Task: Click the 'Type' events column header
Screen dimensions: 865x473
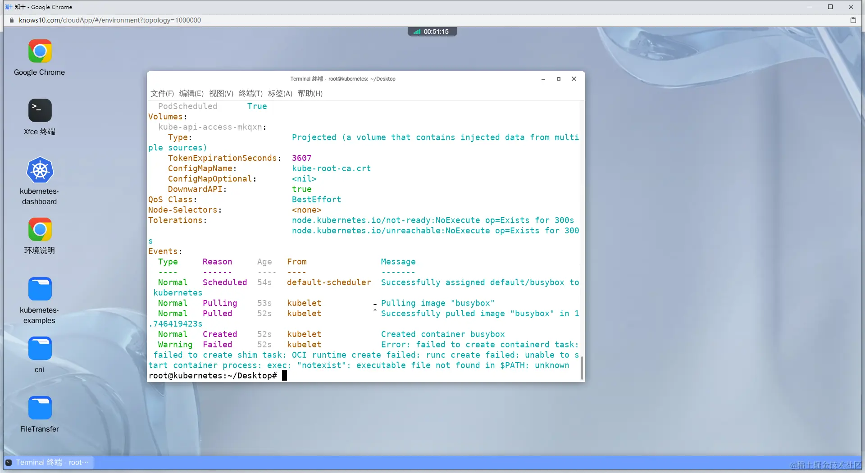Action: point(168,262)
